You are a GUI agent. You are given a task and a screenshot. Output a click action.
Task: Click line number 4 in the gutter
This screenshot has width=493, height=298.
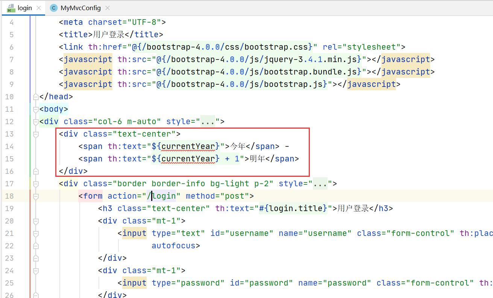click(x=11, y=22)
